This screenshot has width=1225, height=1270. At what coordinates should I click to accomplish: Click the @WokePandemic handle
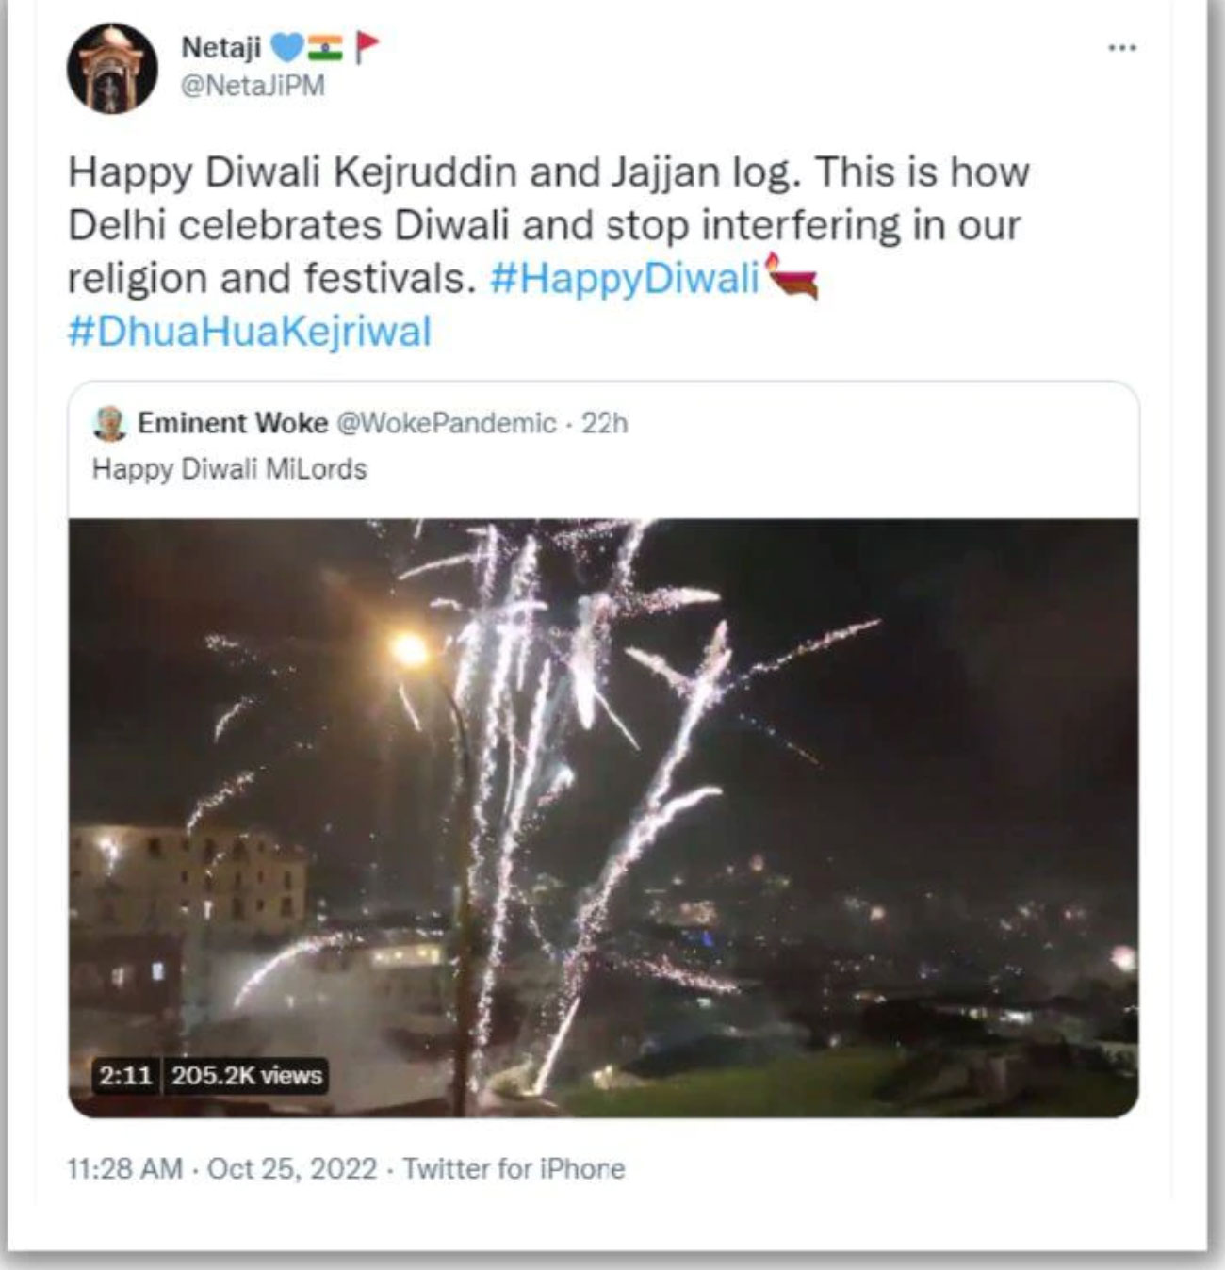tap(446, 423)
